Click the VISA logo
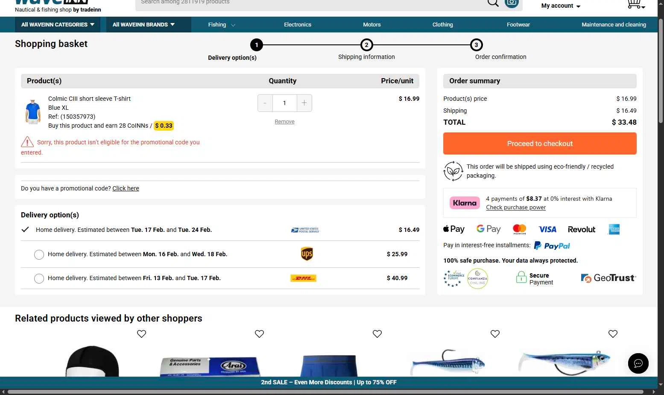Screen dimensions: 664x395 pos(547,229)
